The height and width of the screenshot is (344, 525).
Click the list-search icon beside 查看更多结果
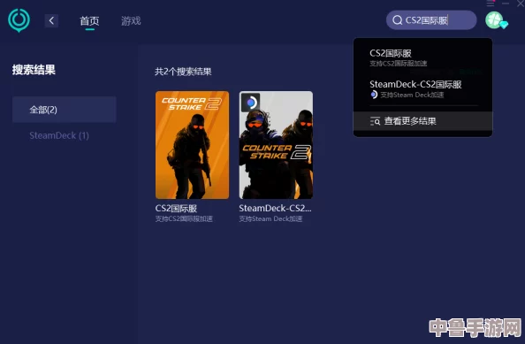(x=375, y=121)
